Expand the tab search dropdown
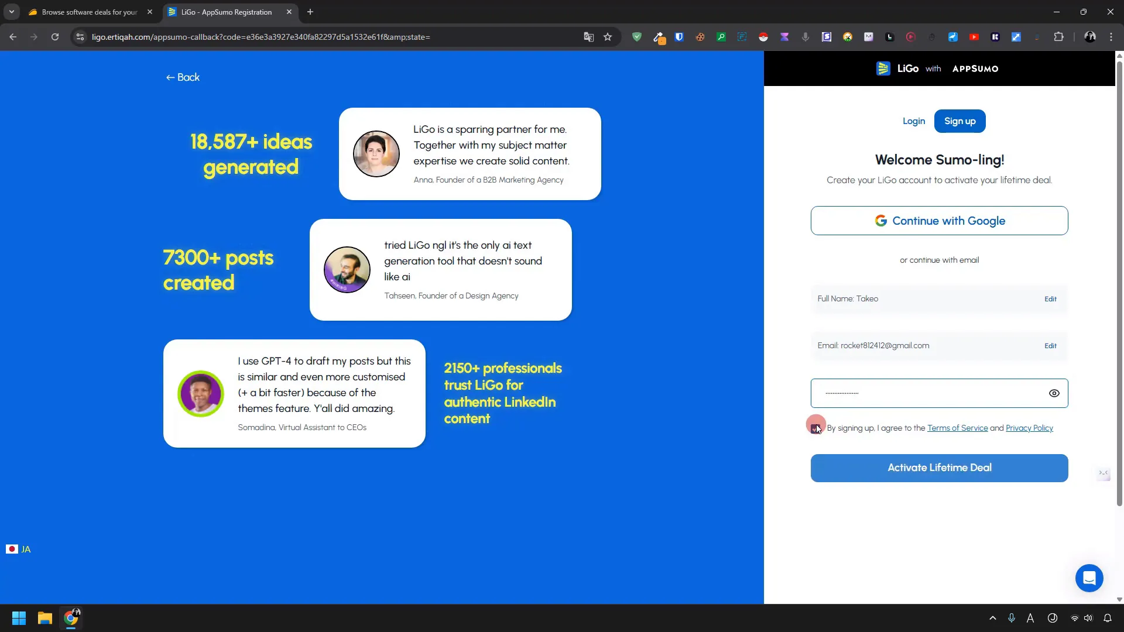Screen dimensions: 1124x632 (11, 12)
